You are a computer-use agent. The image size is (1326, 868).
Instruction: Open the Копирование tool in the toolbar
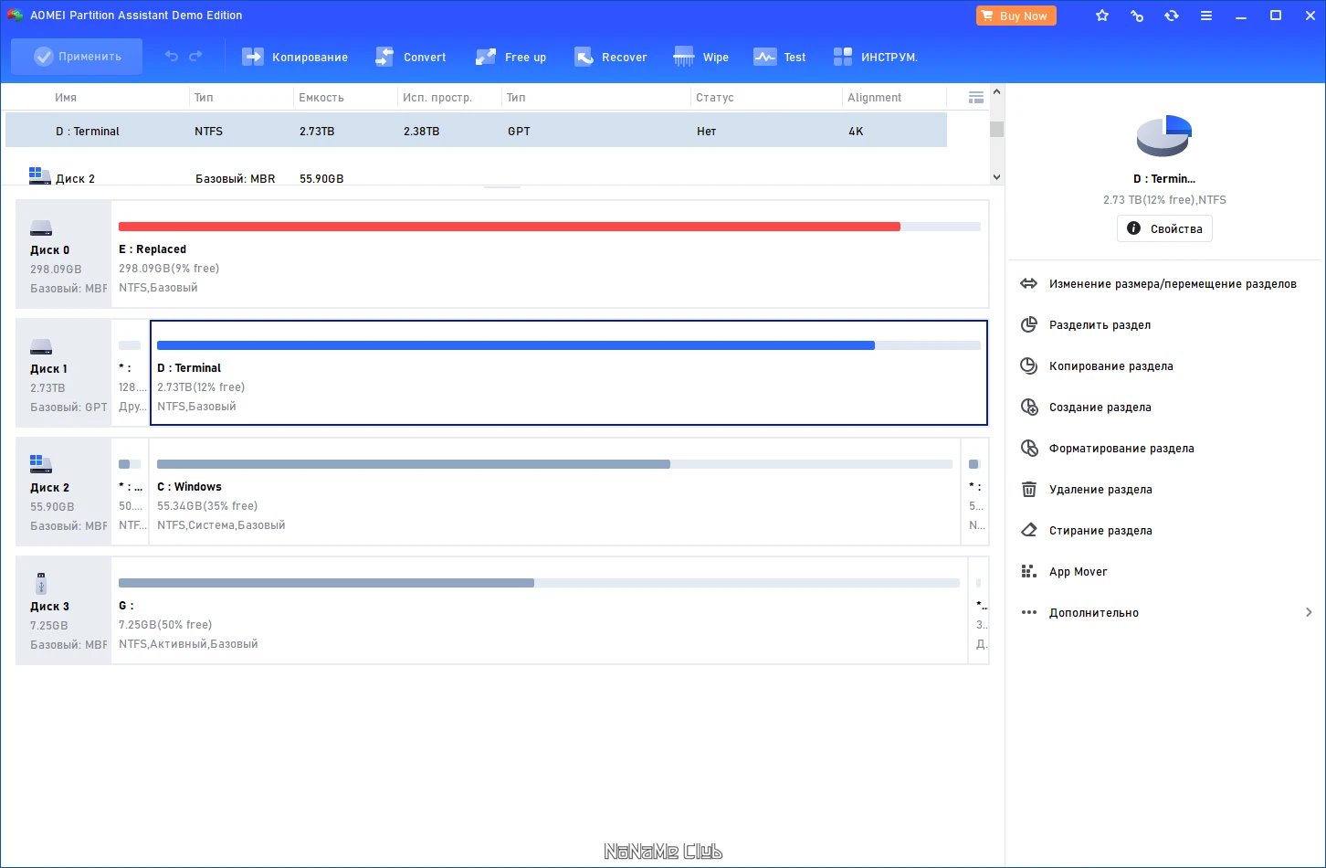point(295,57)
